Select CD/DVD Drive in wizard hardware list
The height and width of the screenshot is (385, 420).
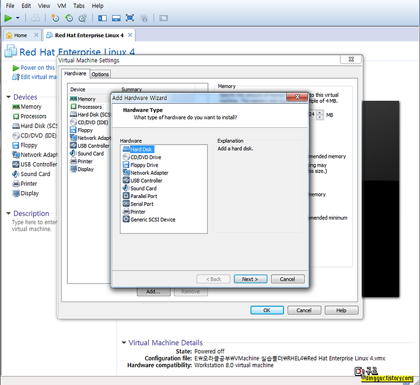[142, 157]
